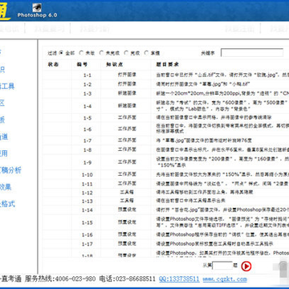Select question number 1-11
The height and width of the screenshot is (289, 289).
pos(88,184)
